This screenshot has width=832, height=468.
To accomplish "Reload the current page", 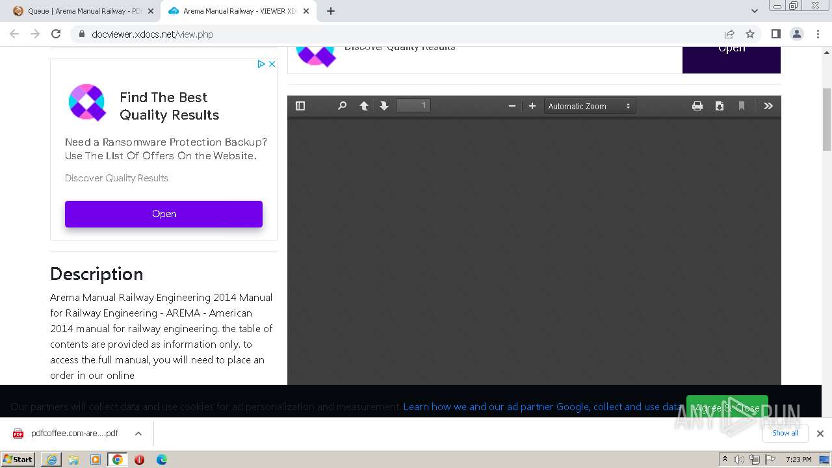I will point(56,34).
